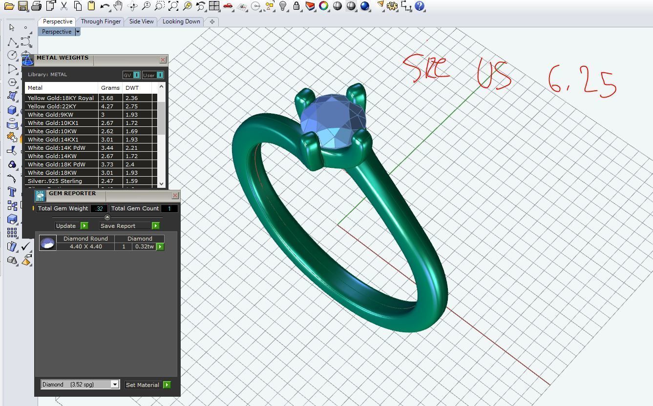The height and width of the screenshot is (406, 653).
Task: Click the green arrow beside Save Report
Action: (x=156, y=226)
